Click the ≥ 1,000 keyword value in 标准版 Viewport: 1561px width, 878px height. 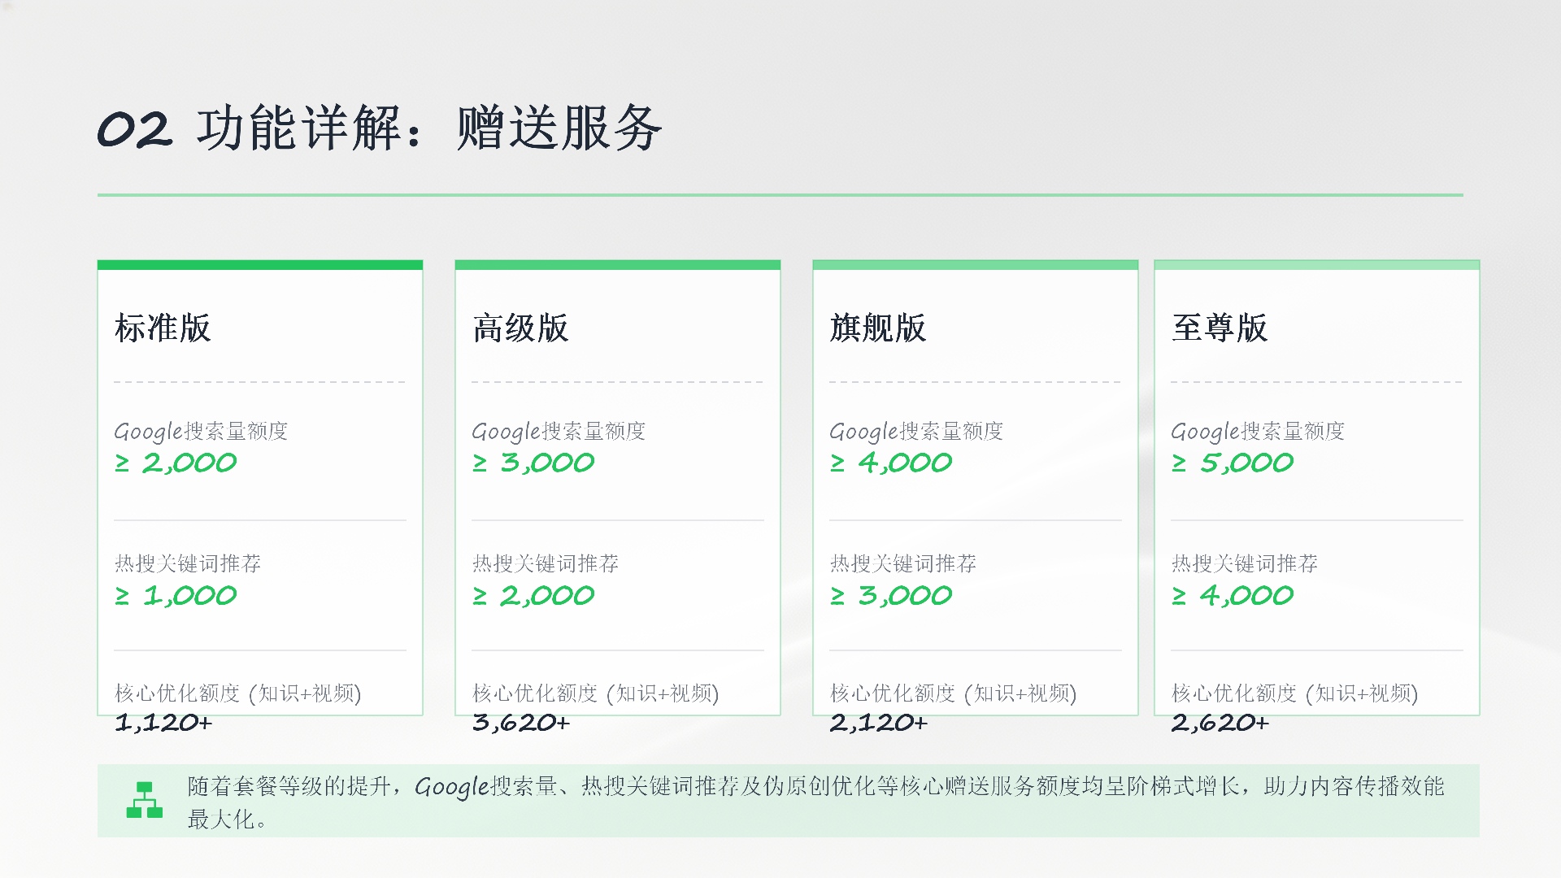tap(176, 596)
